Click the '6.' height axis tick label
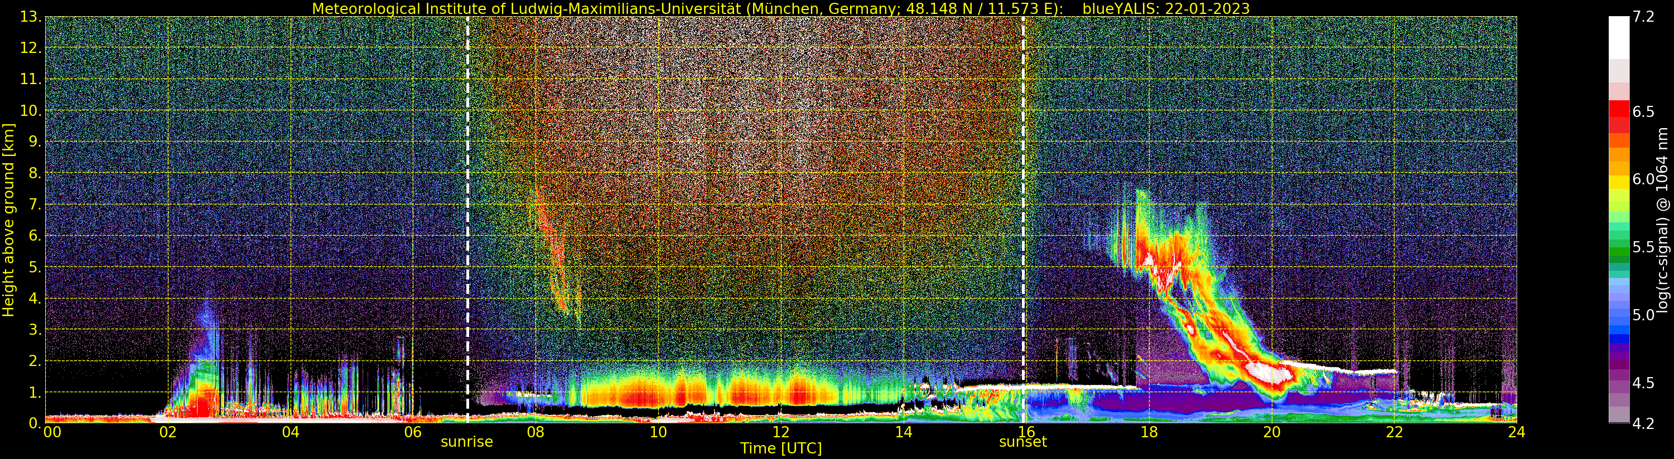 [x=35, y=236]
